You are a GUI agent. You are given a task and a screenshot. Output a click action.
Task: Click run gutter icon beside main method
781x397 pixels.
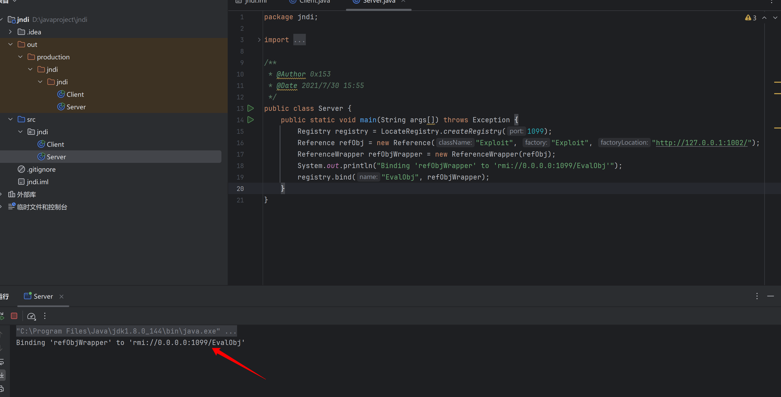pyautogui.click(x=250, y=120)
